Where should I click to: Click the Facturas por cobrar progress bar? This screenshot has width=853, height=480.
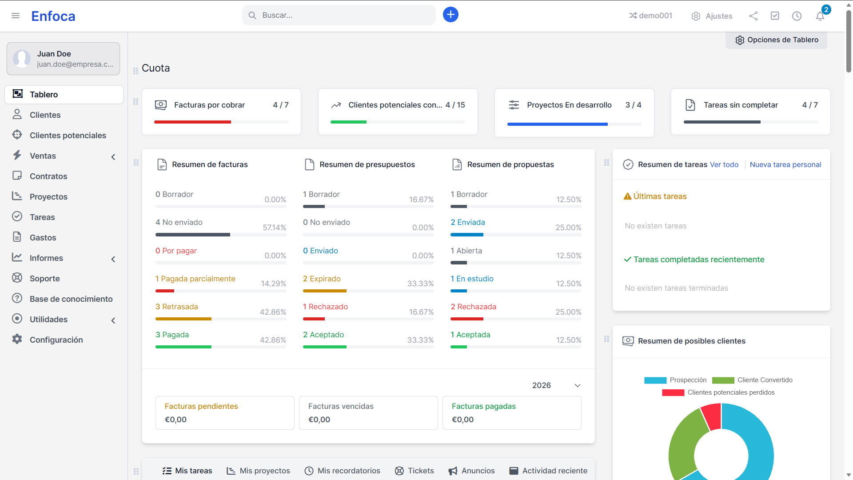click(221, 122)
